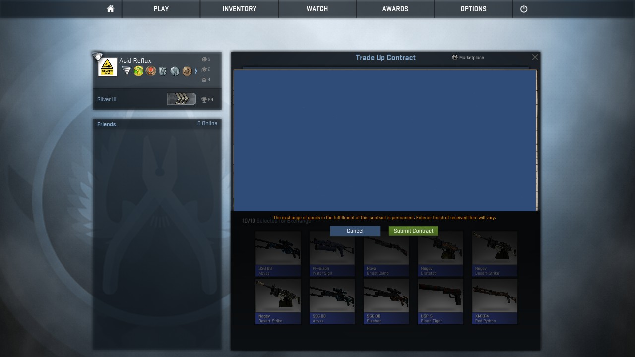Select the red-orange round medal

pos(151,71)
